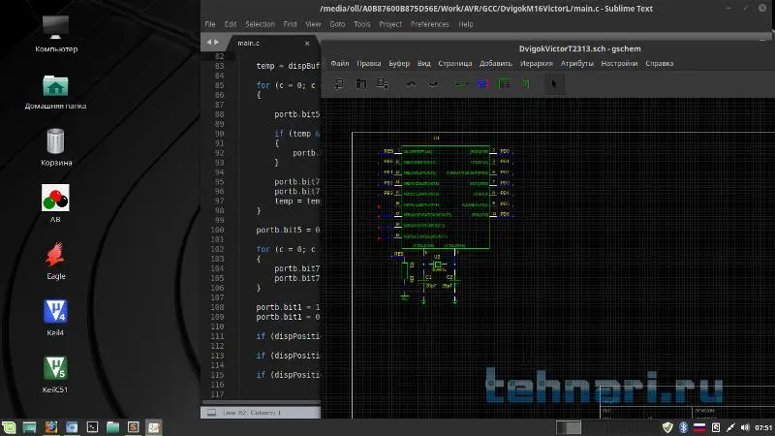Open the Selection menu in Sublime Text
Screen dimensions: 775x436
[x=260, y=24]
